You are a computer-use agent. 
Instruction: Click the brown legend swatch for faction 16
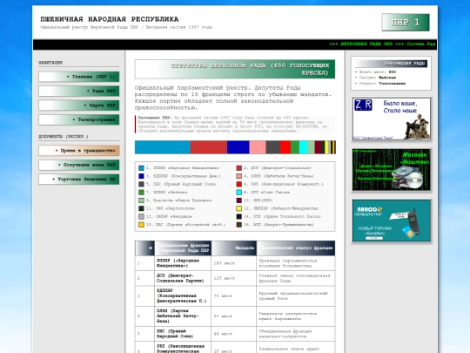(238, 225)
